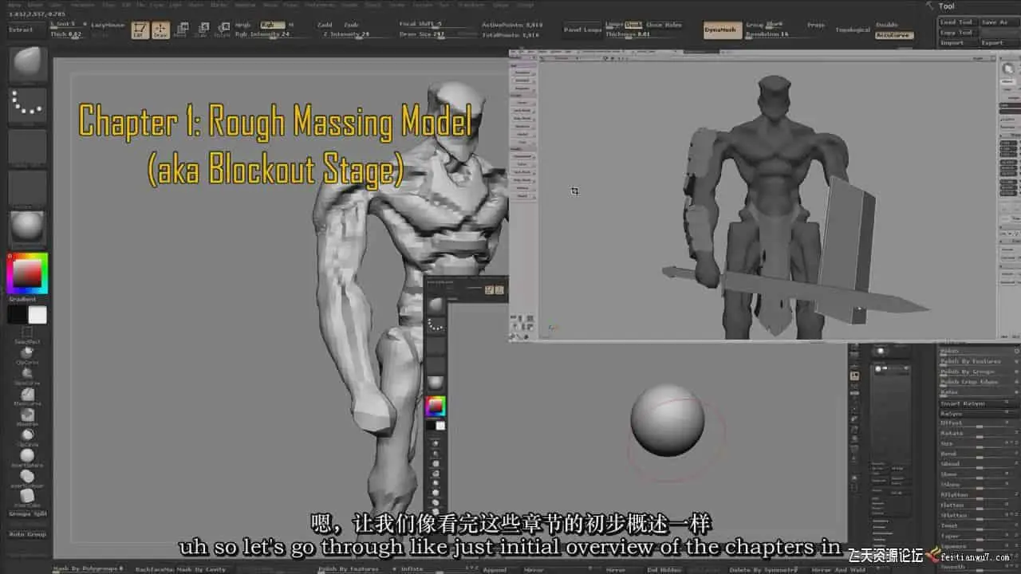Open the Alpha menu
Screen dimensions: 1021x574
click(x=14, y=5)
